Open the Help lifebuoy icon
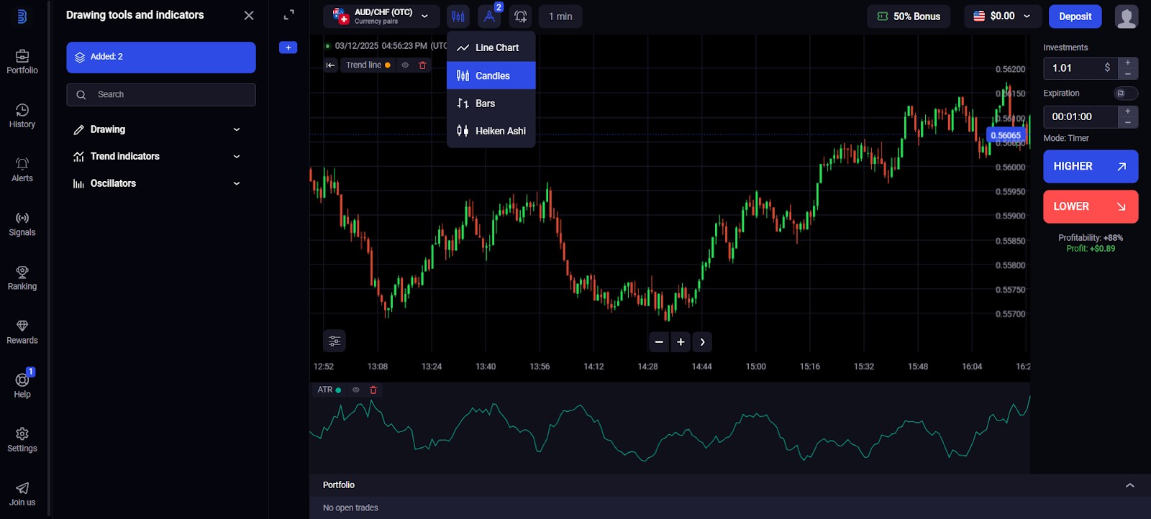Viewport: 1151px width, 519px height. pos(22,380)
